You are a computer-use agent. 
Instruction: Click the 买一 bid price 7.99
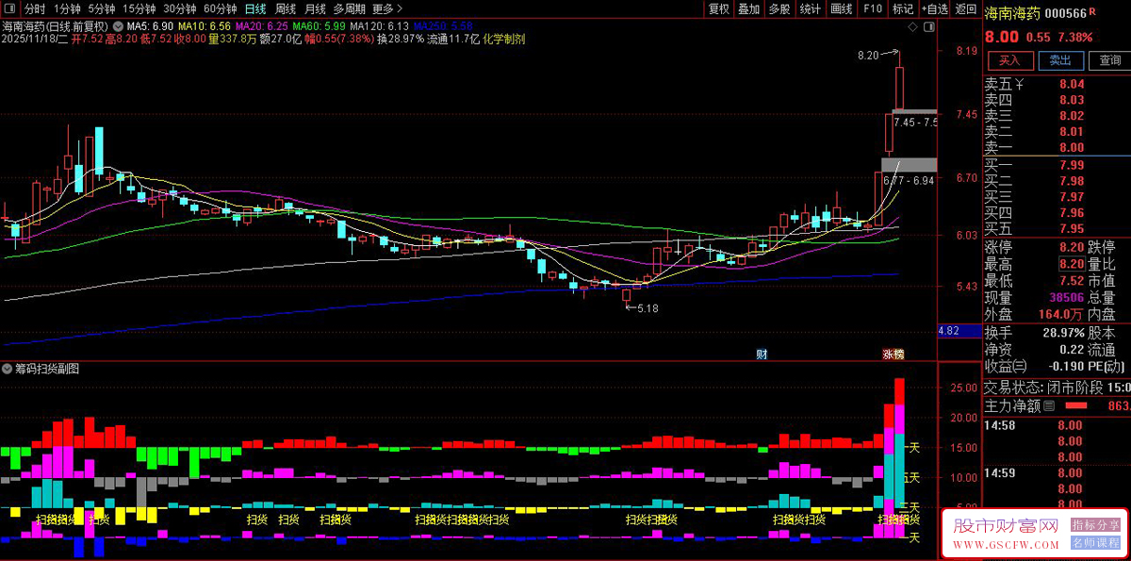coord(1071,165)
